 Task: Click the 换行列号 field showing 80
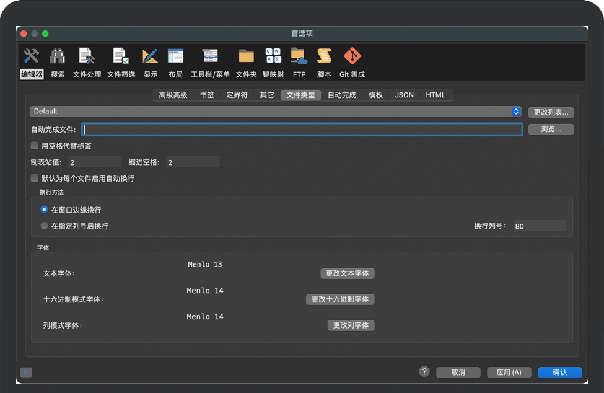[539, 226]
